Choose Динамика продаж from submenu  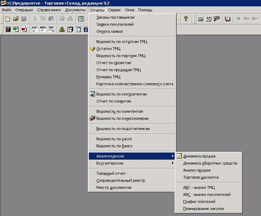point(200,156)
